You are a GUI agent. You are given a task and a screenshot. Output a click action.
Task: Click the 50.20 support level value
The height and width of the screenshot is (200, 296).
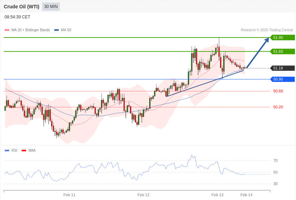[278, 107]
